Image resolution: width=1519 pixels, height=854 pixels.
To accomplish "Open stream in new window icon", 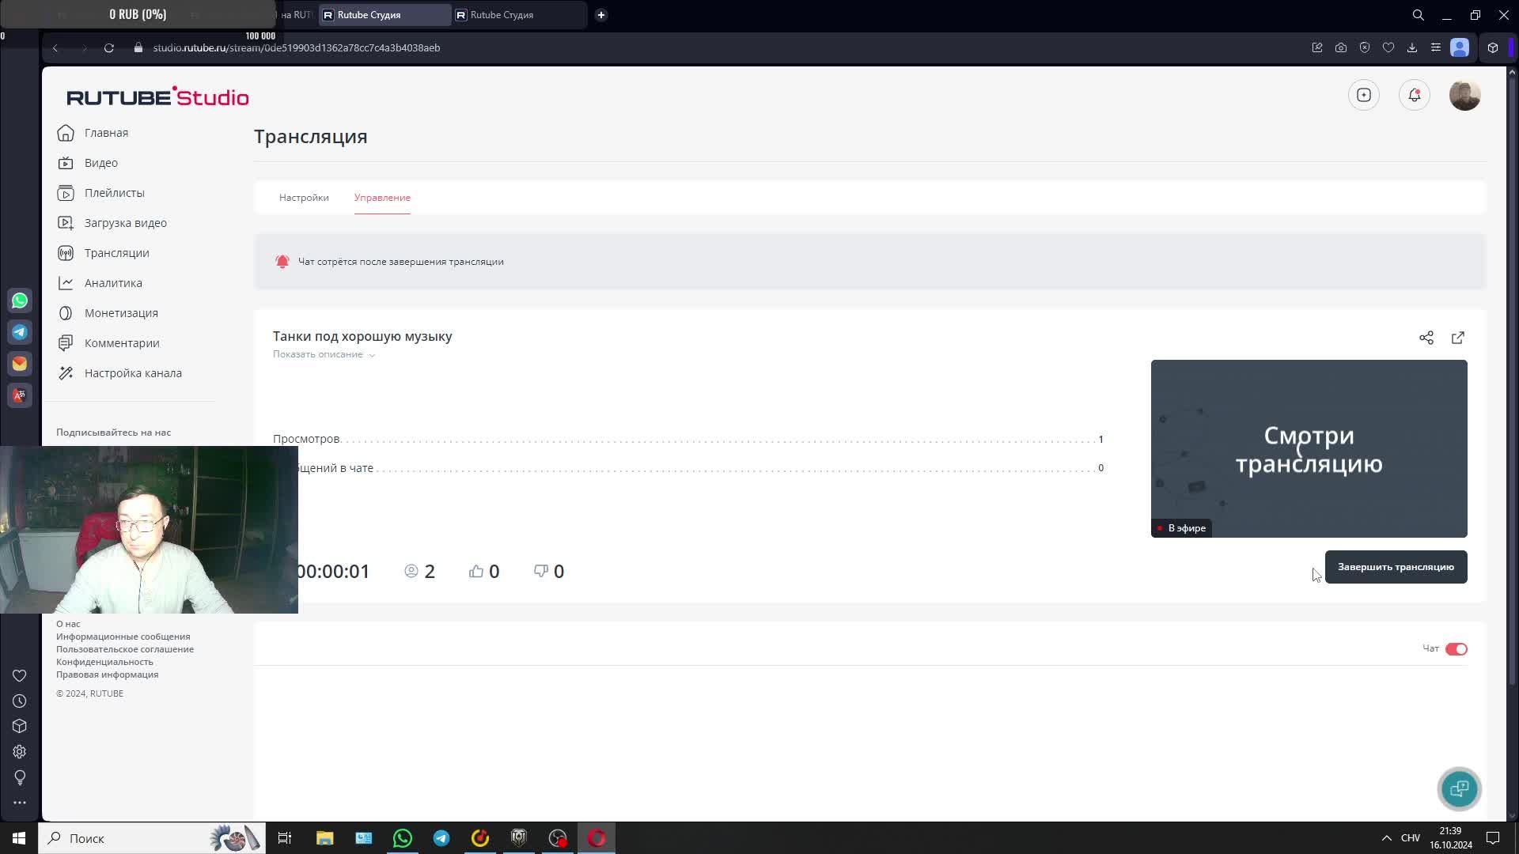I will 1458,338.
